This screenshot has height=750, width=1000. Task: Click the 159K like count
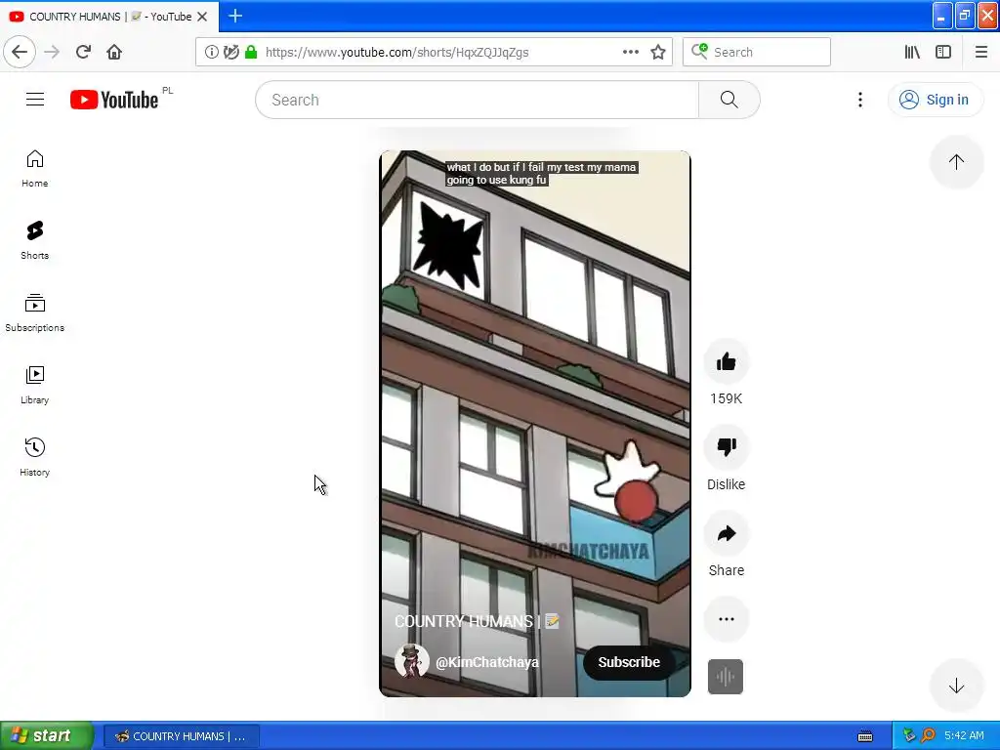(726, 398)
